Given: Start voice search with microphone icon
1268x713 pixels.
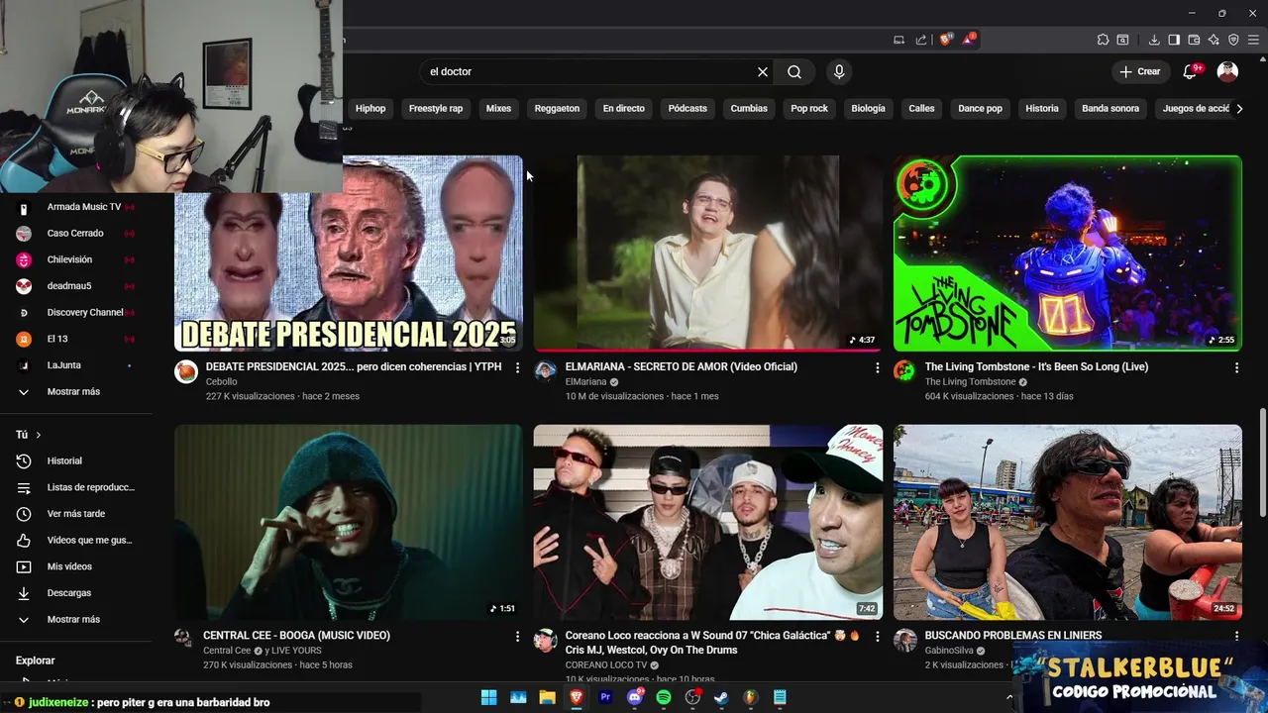Looking at the screenshot, I should 839,71.
